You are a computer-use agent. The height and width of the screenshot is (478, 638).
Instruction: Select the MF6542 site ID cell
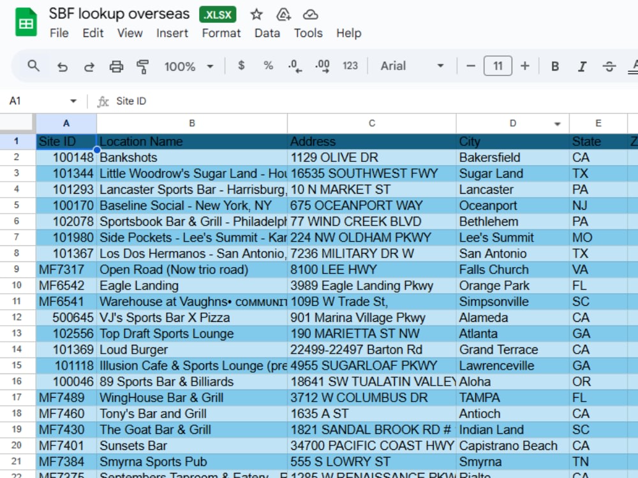66,286
